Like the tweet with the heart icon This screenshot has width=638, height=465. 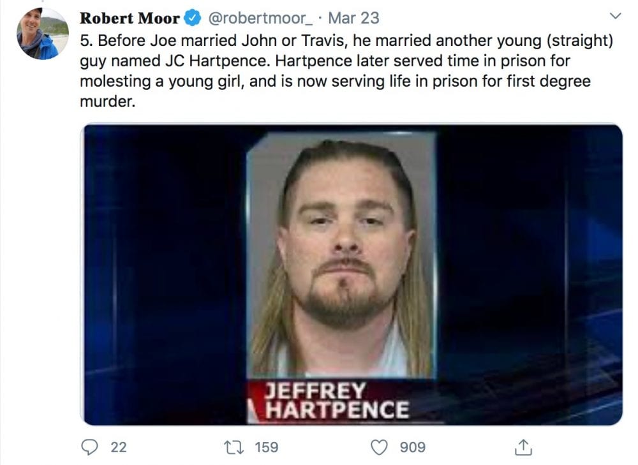tap(379, 448)
